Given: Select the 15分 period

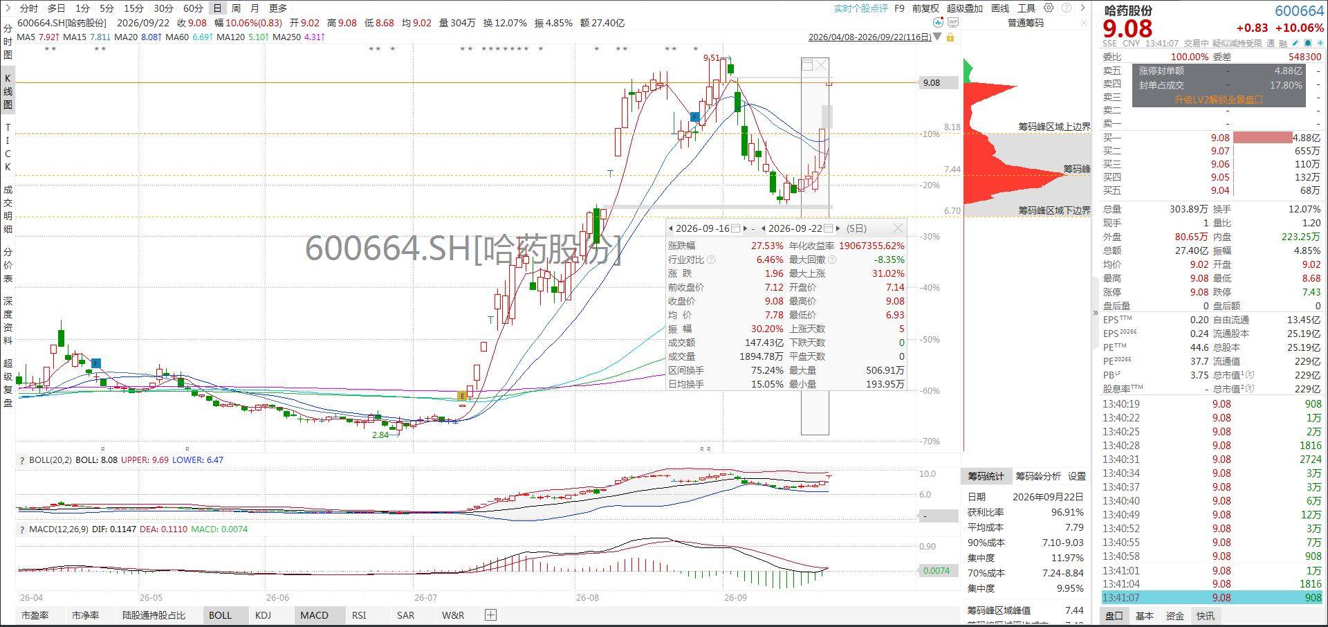Looking at the screenshot, I should tap(133, 8).
